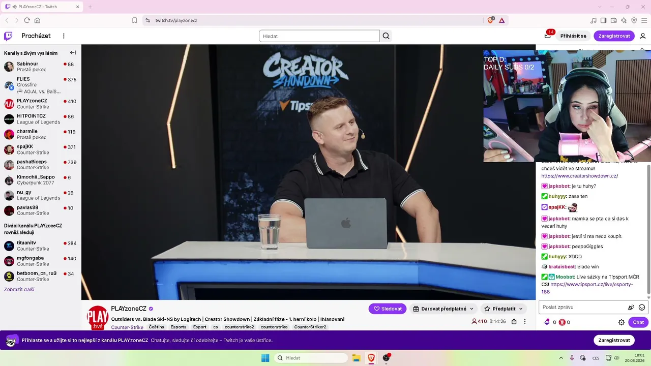Click Counter-Strike category link under title

click(127, 327)
